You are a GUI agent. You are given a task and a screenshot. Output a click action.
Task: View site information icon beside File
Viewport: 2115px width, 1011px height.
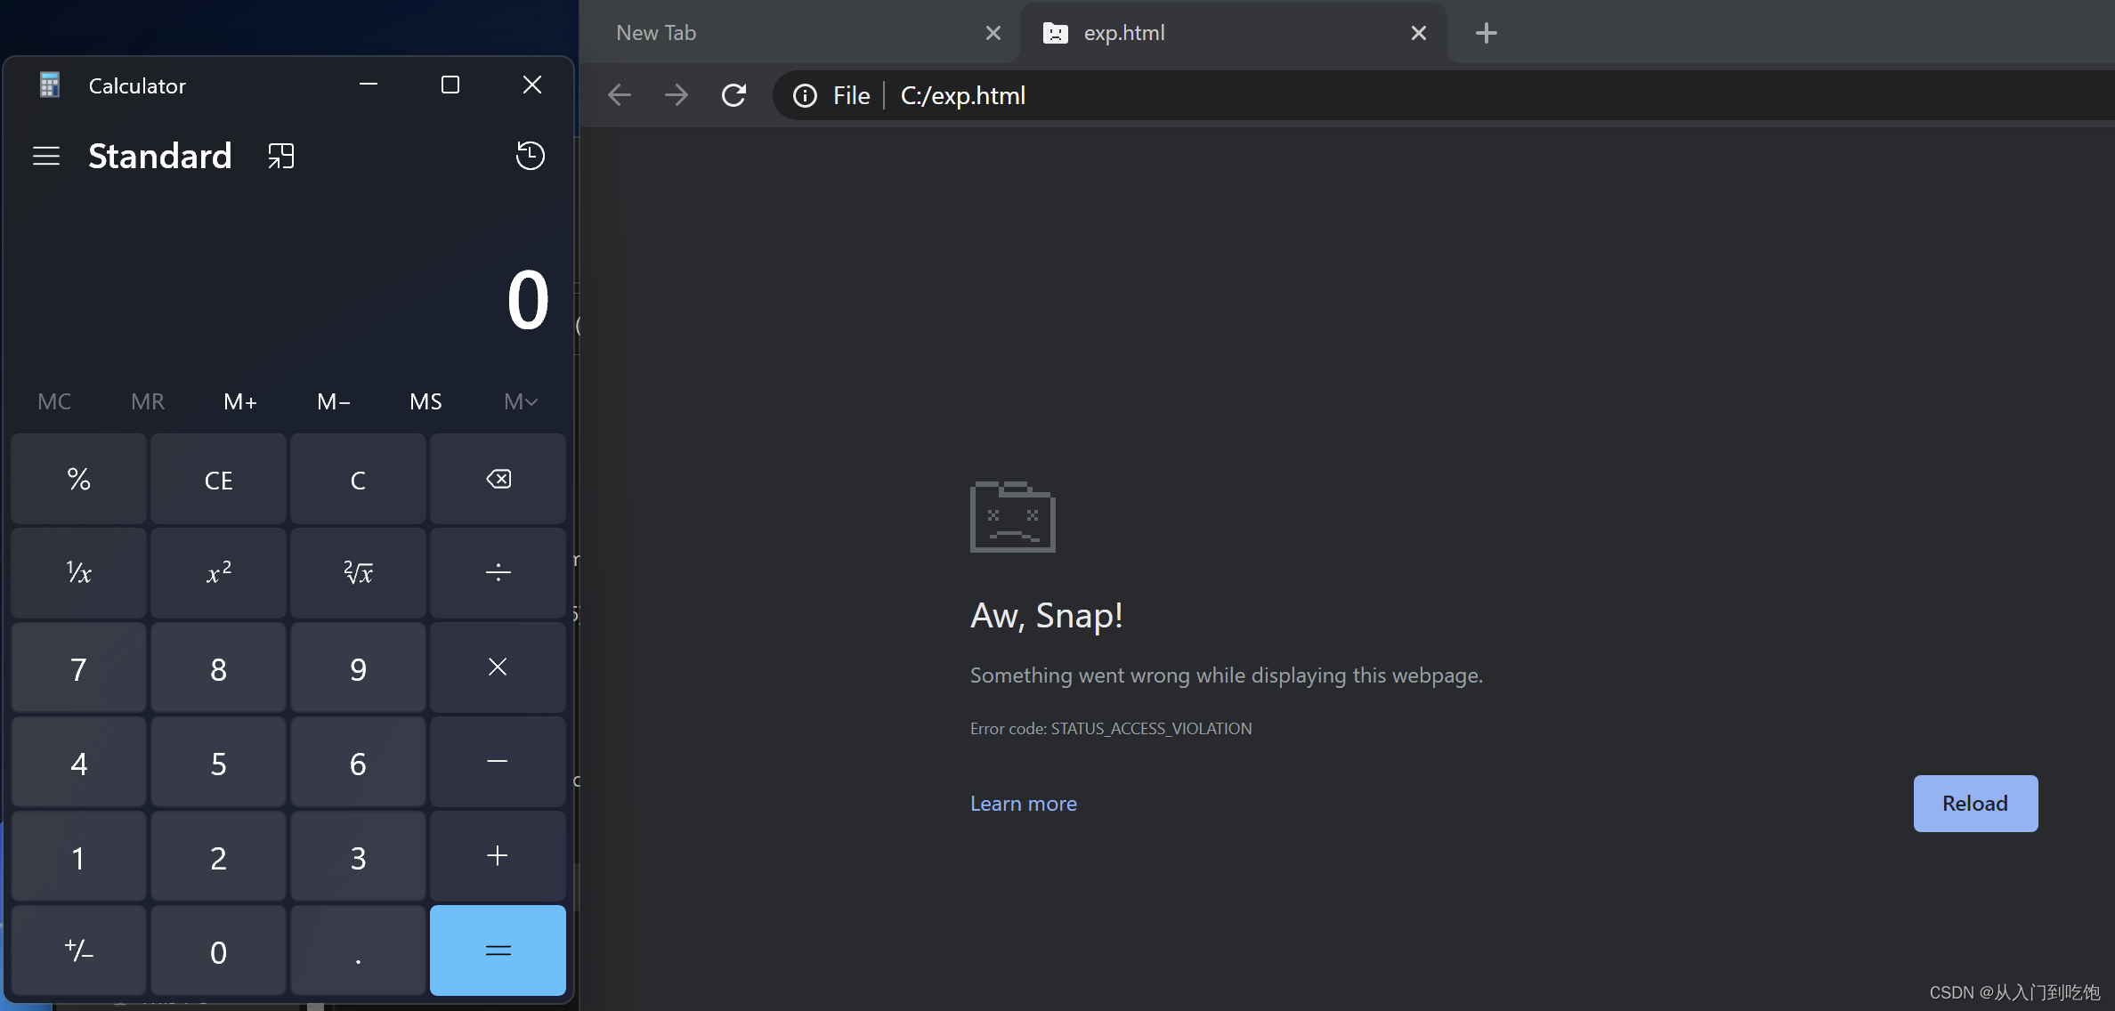[805, 95]
